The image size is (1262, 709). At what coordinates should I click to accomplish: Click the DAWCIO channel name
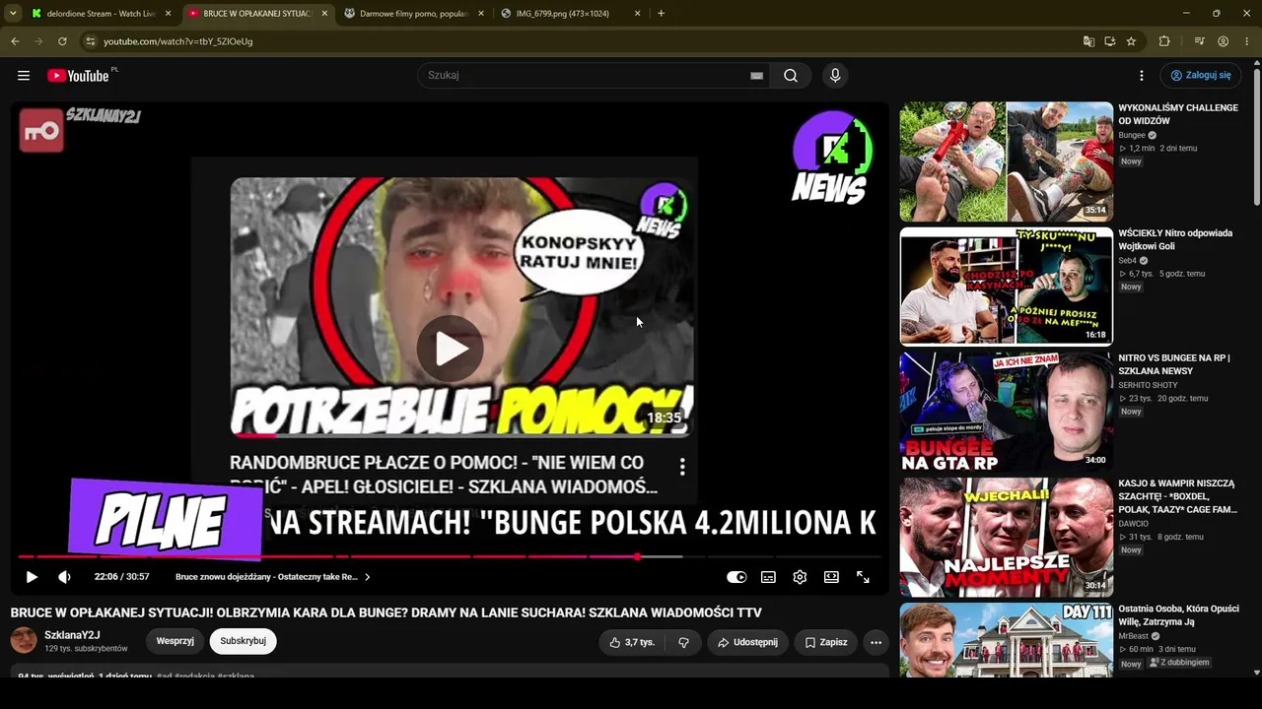(1134, 524)
